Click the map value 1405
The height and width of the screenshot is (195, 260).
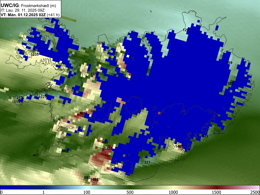pyautogui.click(x=179, y=146)
